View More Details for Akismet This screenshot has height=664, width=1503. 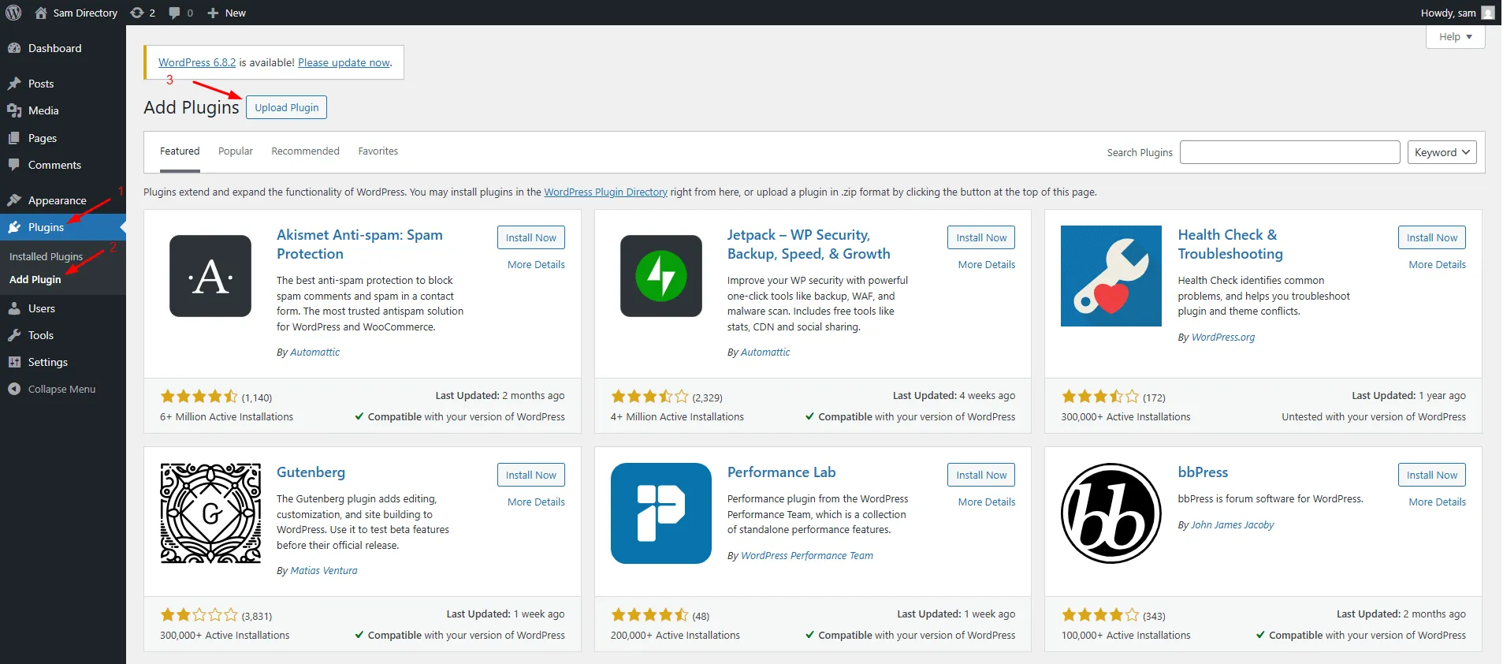pos(536,264)
